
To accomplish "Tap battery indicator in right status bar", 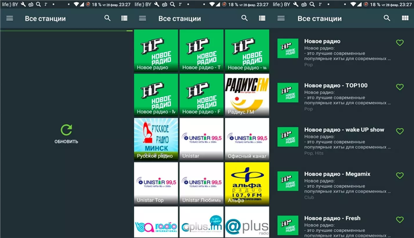I will pyautogui.click(x=365, y=4).
